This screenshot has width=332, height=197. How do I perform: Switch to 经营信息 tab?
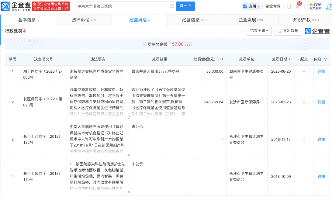[x=195, y=20]
